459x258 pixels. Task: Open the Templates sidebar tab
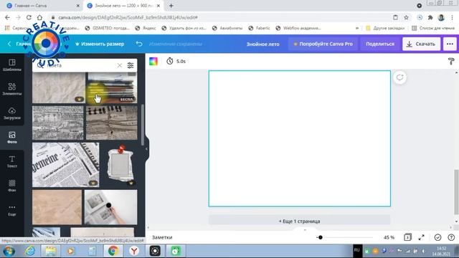12,65
